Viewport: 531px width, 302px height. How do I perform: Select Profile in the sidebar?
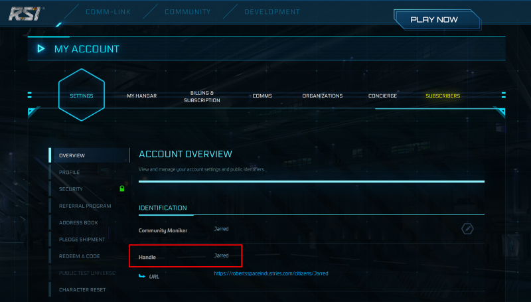(69, 173)
